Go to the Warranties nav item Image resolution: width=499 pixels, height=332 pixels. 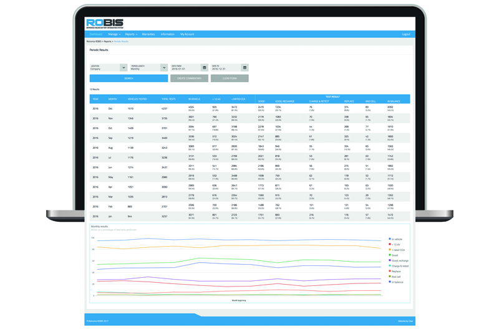[x=148, y=34]
